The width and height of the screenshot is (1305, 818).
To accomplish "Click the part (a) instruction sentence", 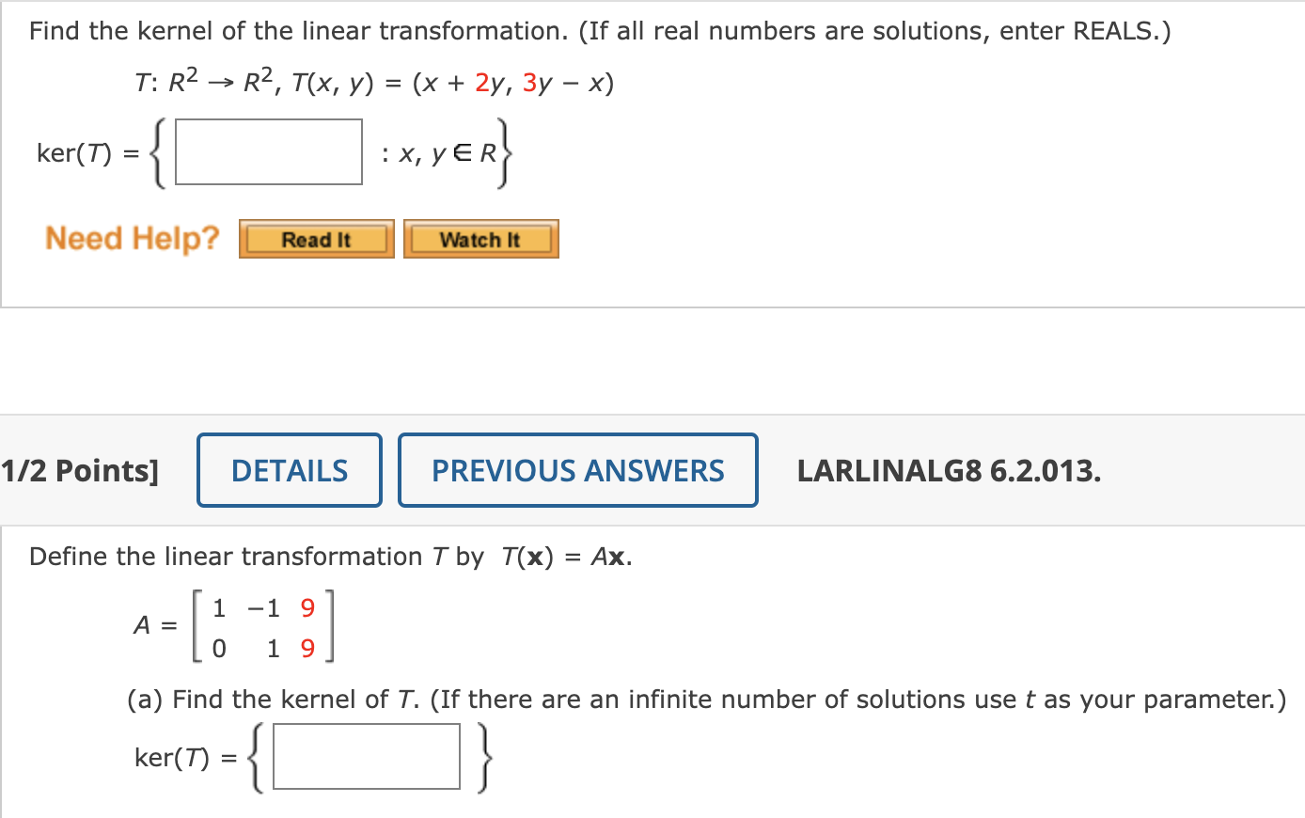I will [x=705, y=700].
